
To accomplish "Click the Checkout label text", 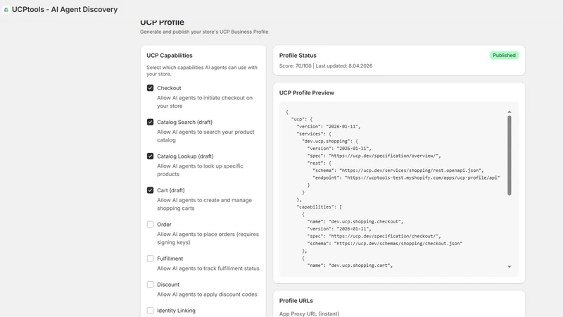I will click(x=169, y=88).
